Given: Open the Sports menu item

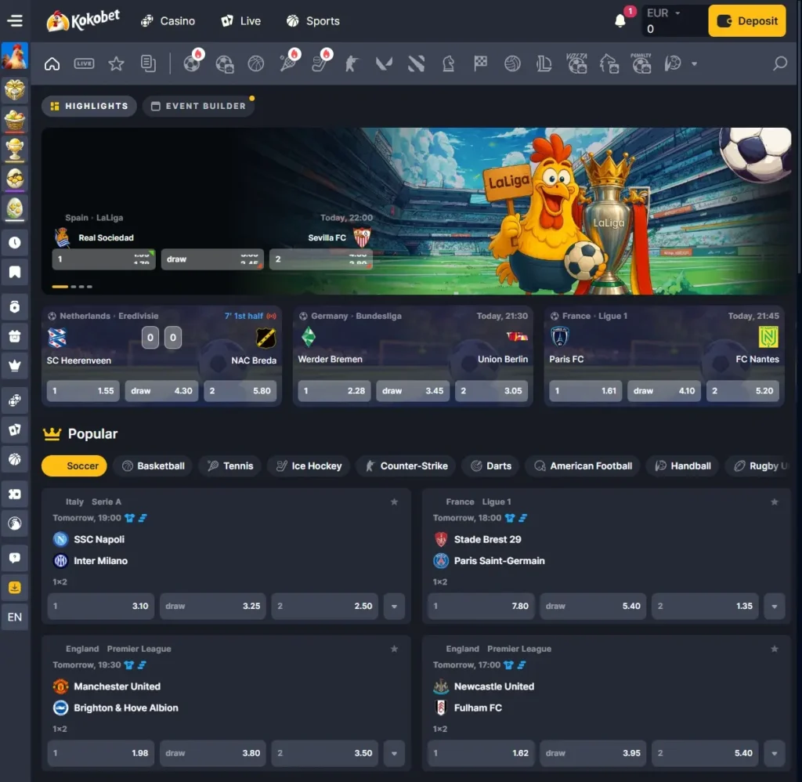Looking at the screenshot, I should [313, 21].
